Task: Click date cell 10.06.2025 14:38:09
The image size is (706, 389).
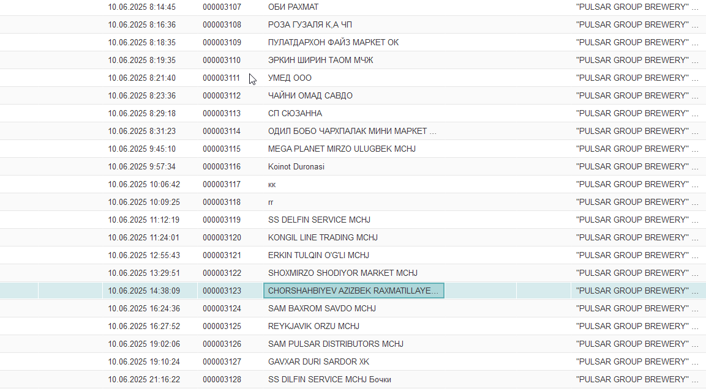Action: click(x=144, y=291)
